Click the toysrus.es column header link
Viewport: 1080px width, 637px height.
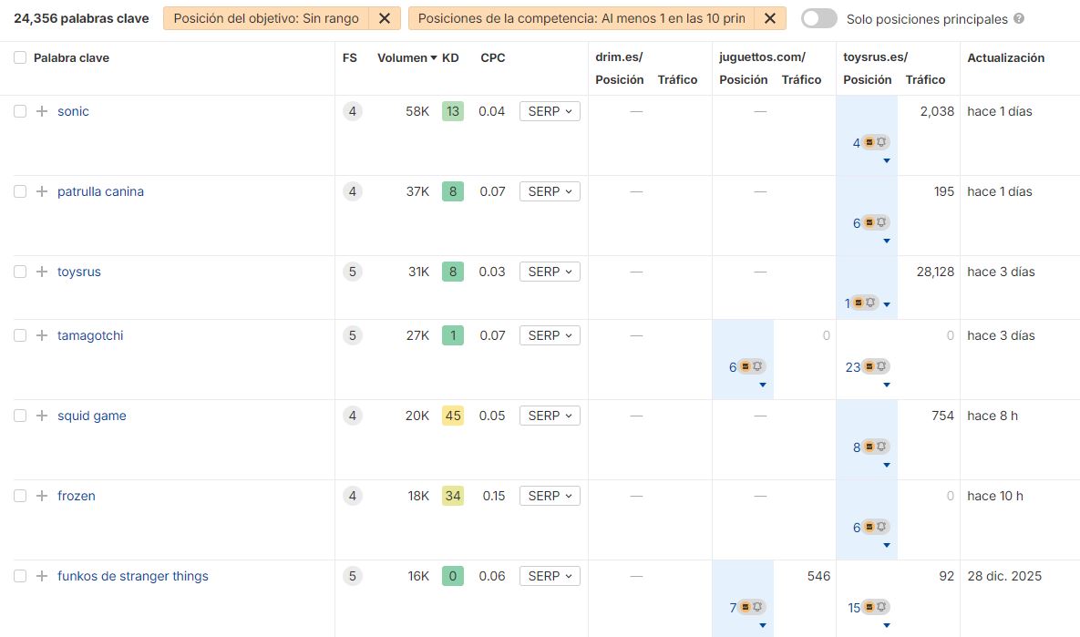(875, 57)
